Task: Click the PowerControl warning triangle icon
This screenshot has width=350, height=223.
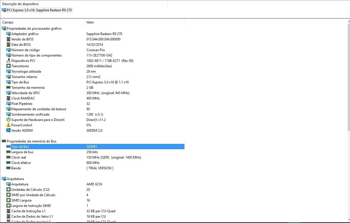Action: coord(9,125)
